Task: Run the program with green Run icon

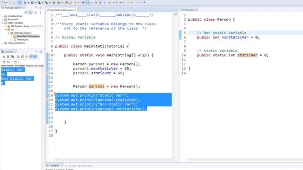Action: tap(32, 2)
